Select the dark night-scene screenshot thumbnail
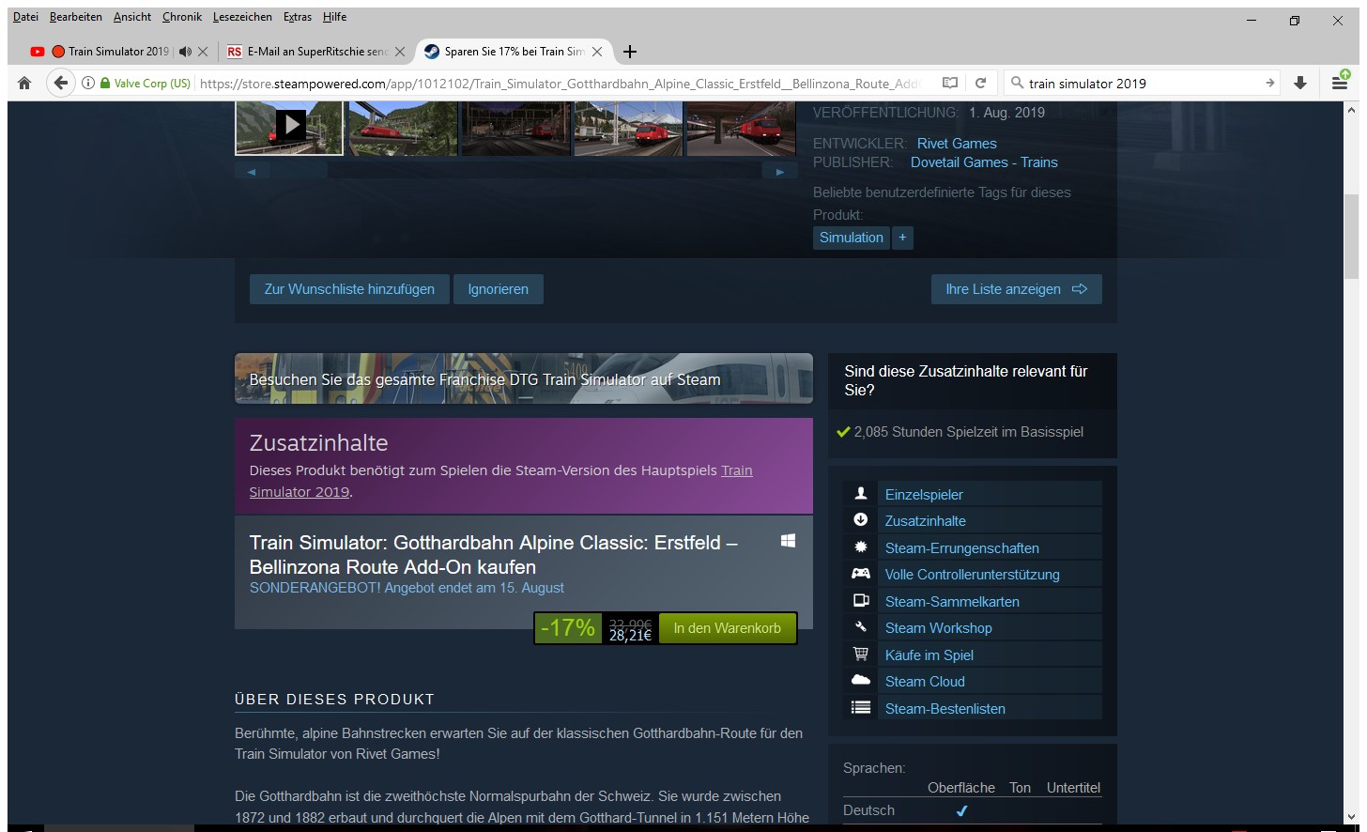The height and width of the screenshot is (832, 1367). (x=515, y=128)
